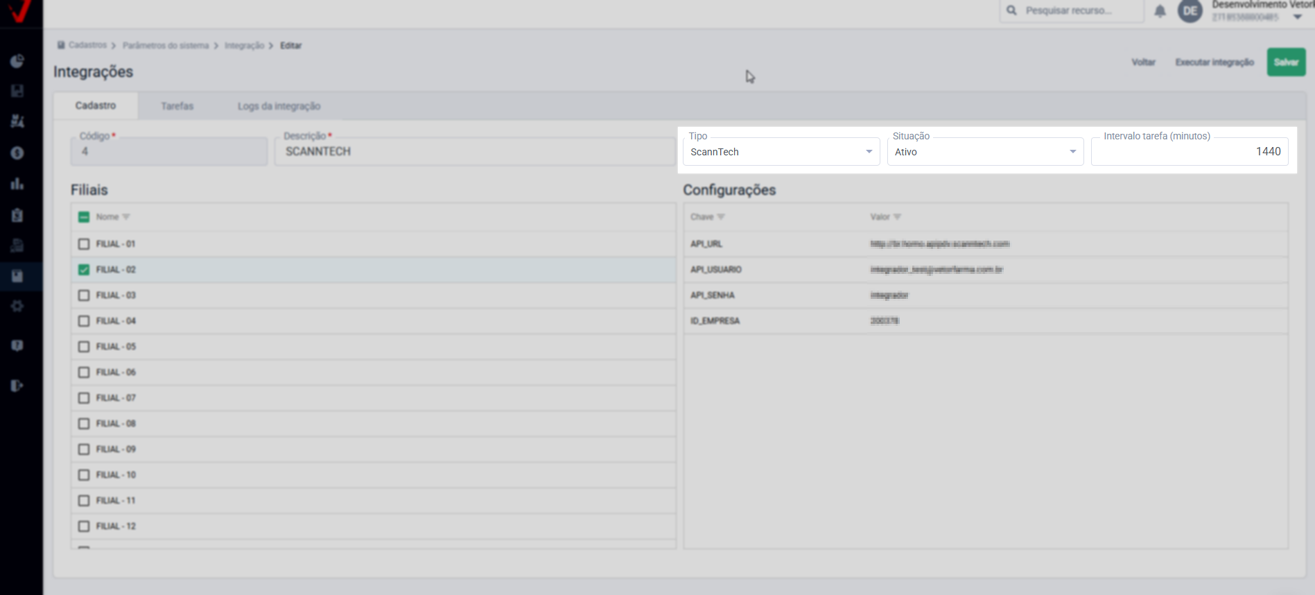Uncheck the FILIAL - 02 checkbox
The image size is (1315, 595).
click(x=84, y=270)
